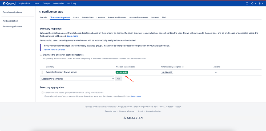Click Automatically assigned to column header
Viewport: 266px width, 131px height.
tap(172, 67)
